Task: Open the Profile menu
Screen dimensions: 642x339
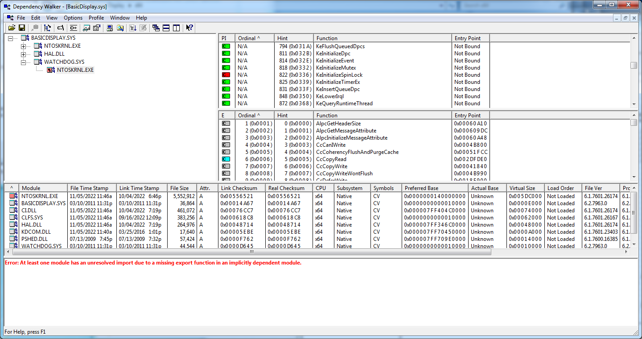Action: (96, 18)
